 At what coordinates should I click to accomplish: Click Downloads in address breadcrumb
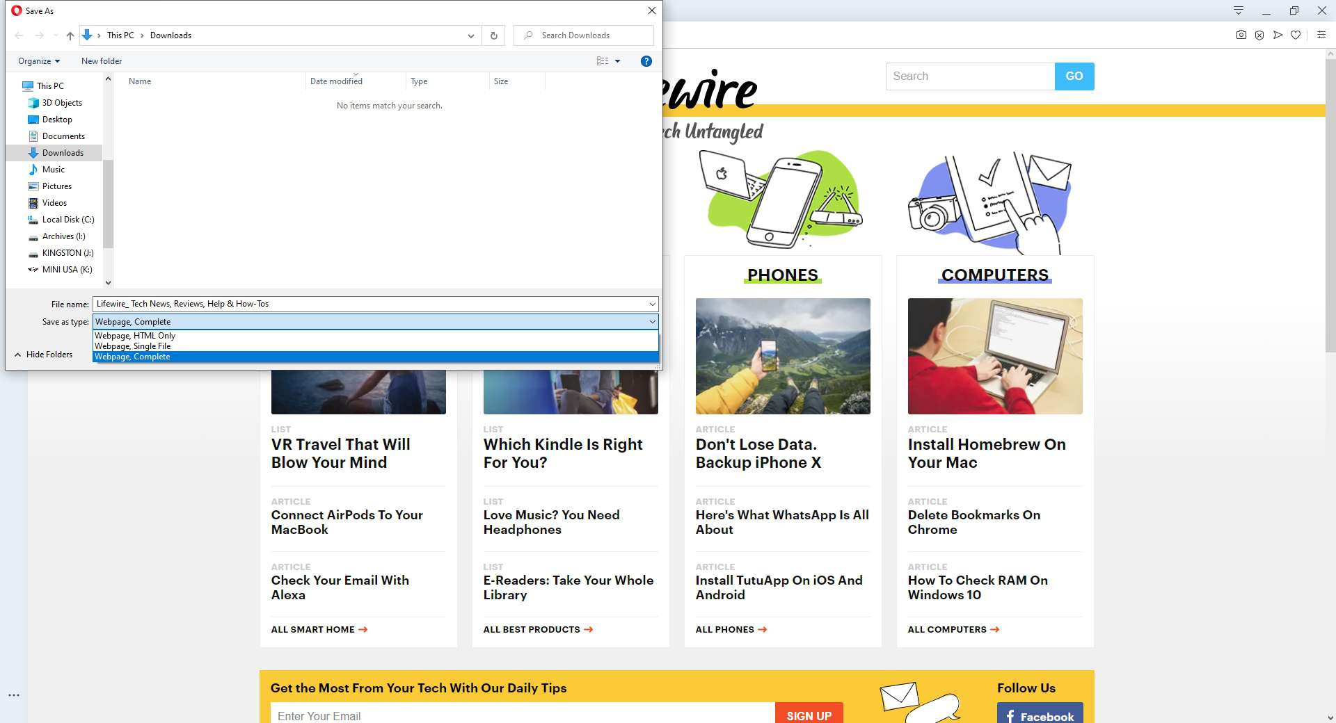170,35
